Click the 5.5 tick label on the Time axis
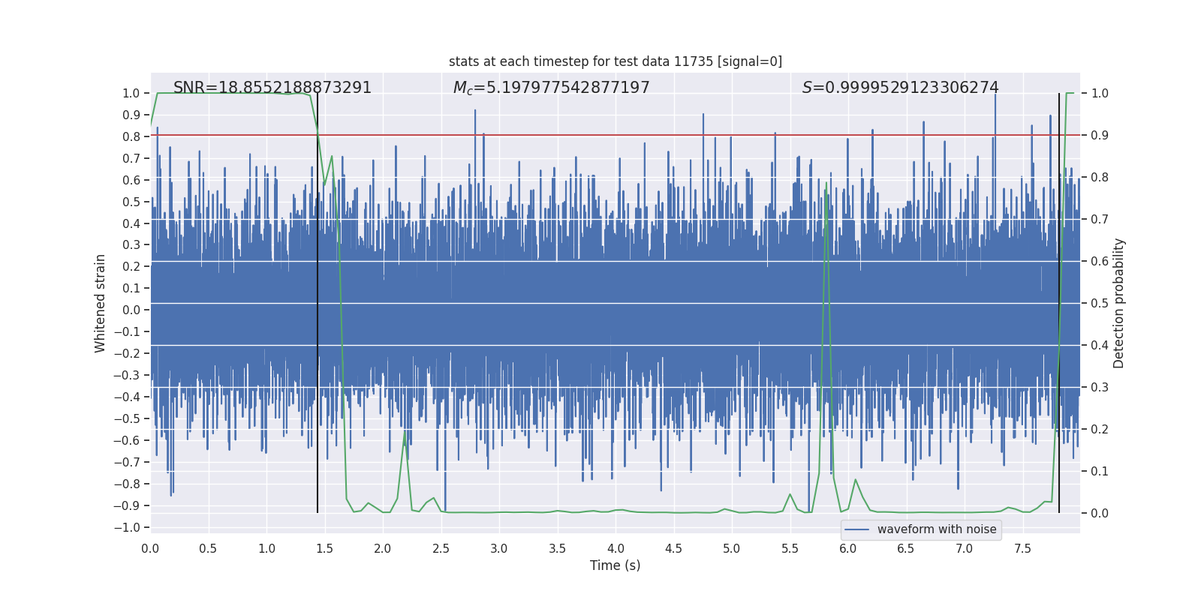 coord(790,548)
